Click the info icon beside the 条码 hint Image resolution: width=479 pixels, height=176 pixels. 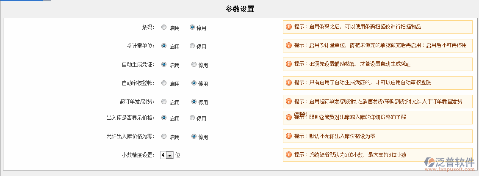(x=289, y=27)
